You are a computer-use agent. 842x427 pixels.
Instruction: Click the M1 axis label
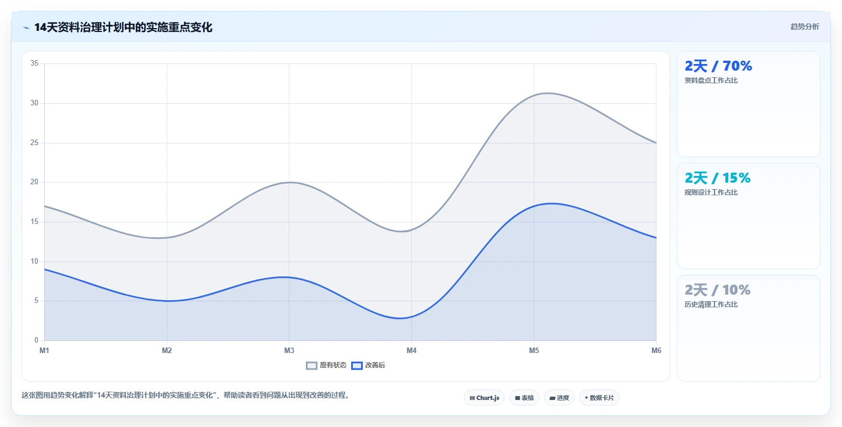44,350
